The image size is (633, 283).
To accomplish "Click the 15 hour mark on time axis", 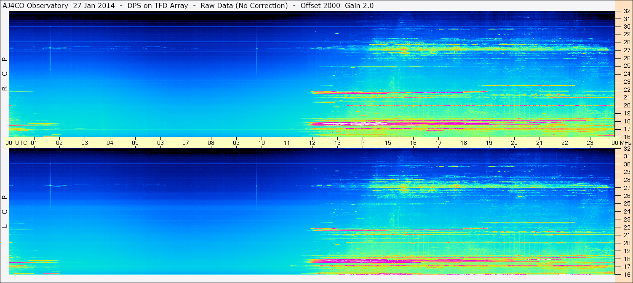I will pos(388,143).
